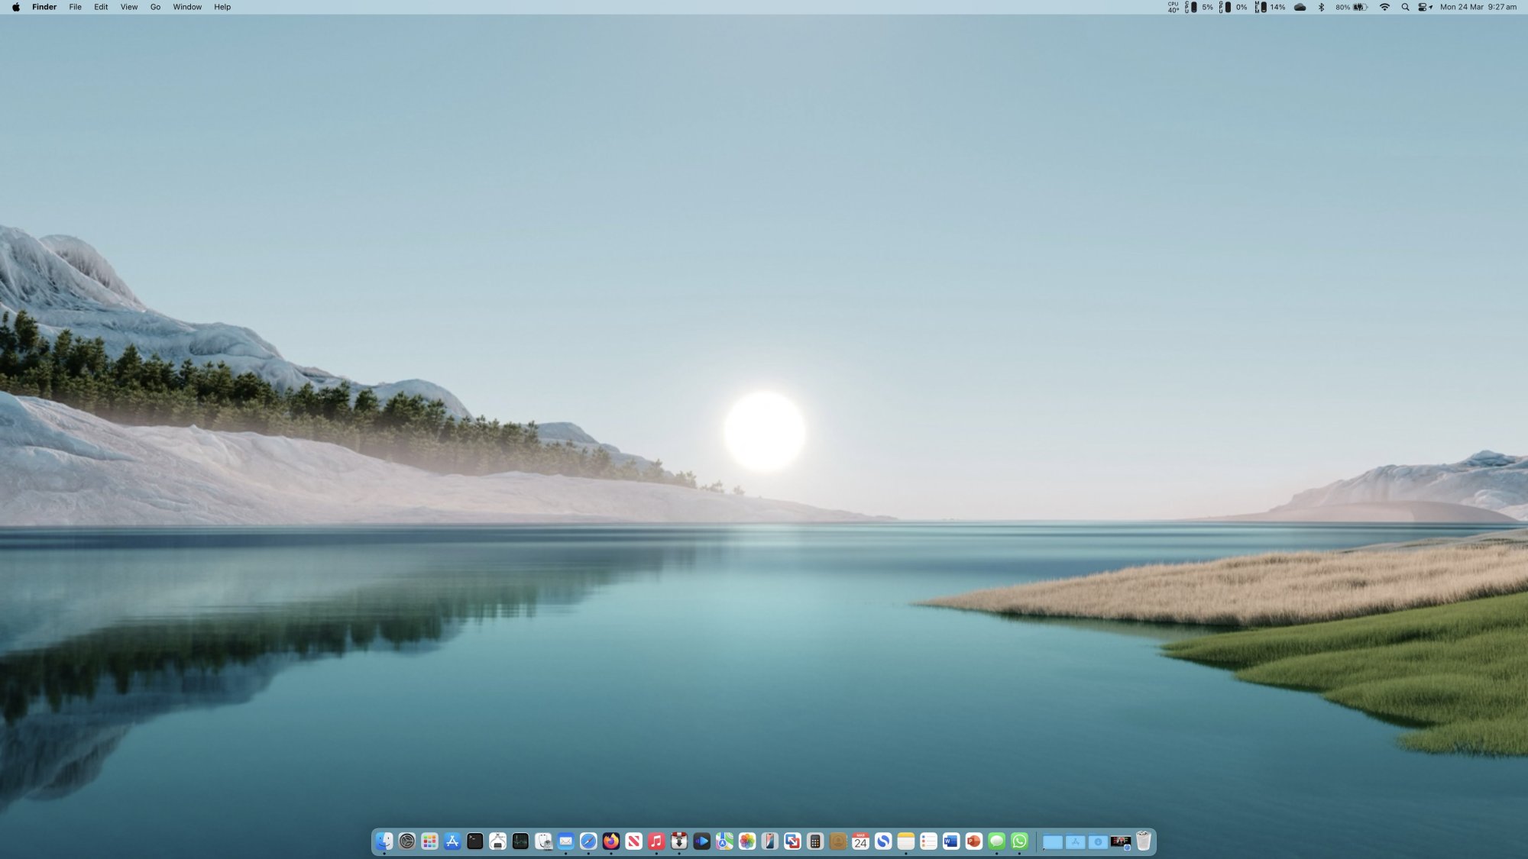Open Firefox from the Dock

(x=611, y=841)
